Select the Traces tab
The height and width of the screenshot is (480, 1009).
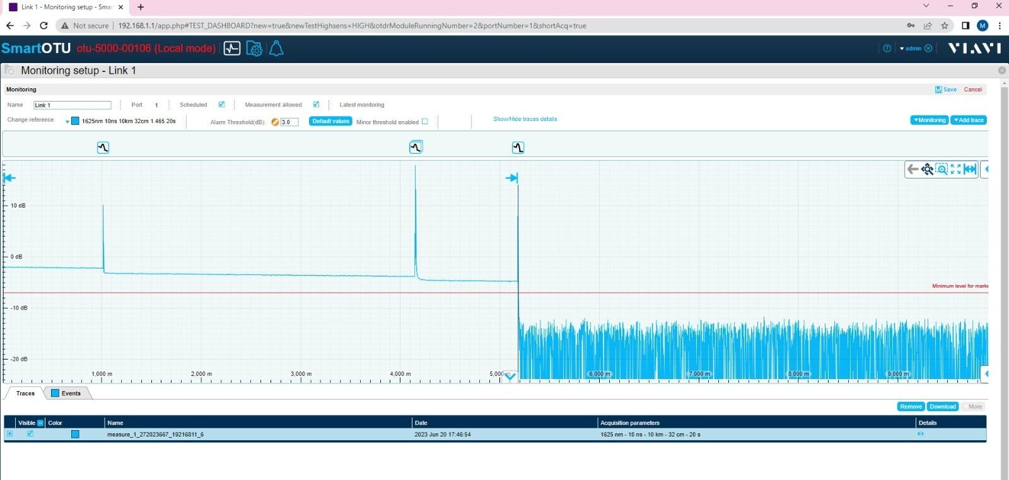[25, 393]
